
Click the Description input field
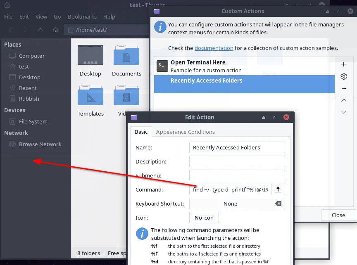237,161
